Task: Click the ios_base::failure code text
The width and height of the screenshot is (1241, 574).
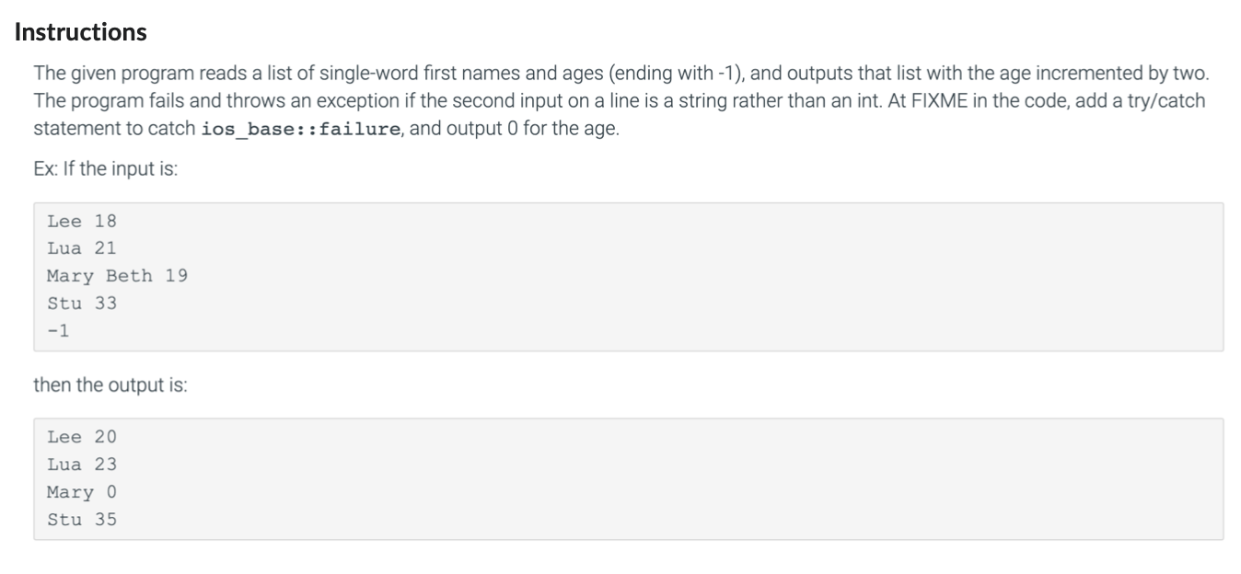Action: pos(300,128)
